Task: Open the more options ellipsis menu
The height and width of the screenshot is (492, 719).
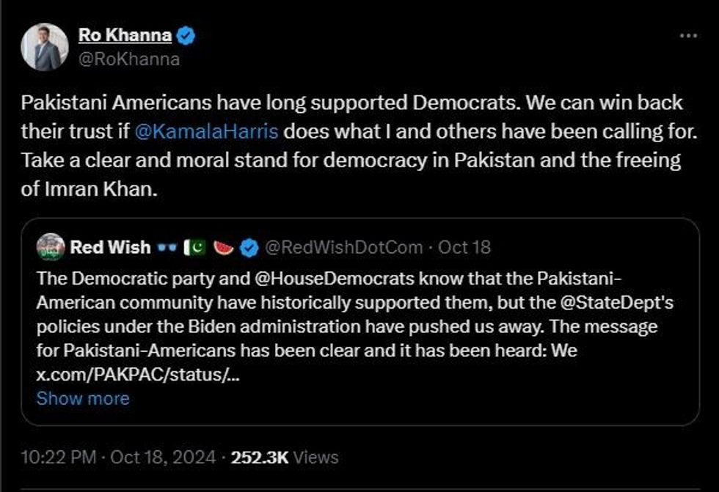Action: pos(688,36)
